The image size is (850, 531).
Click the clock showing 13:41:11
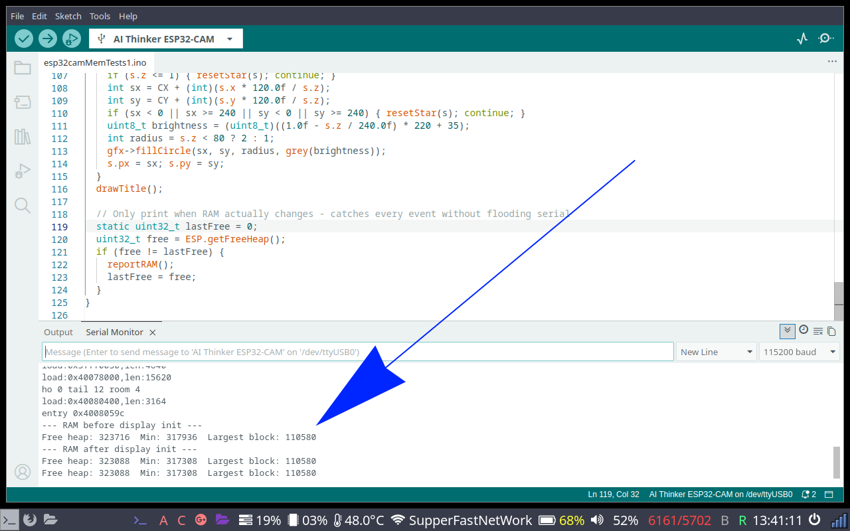778,520
